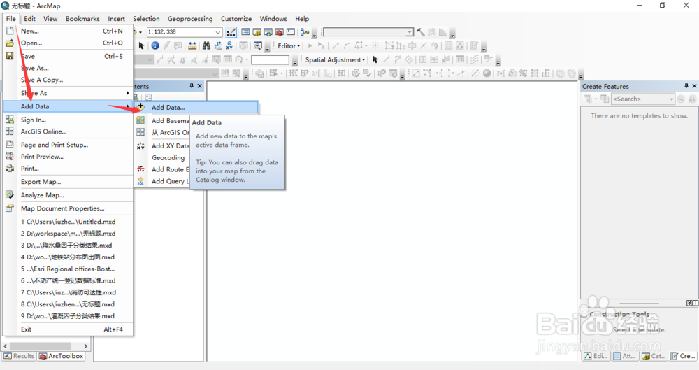Choose Add Data... in the submenu
Image resolution: width=699 pixels, height=370 pixels.
[196, 107]
